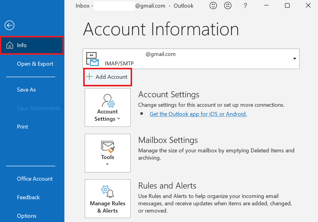Send a frown with sad face icon
This screenshot has width=318, height=222.
[228, 6]
